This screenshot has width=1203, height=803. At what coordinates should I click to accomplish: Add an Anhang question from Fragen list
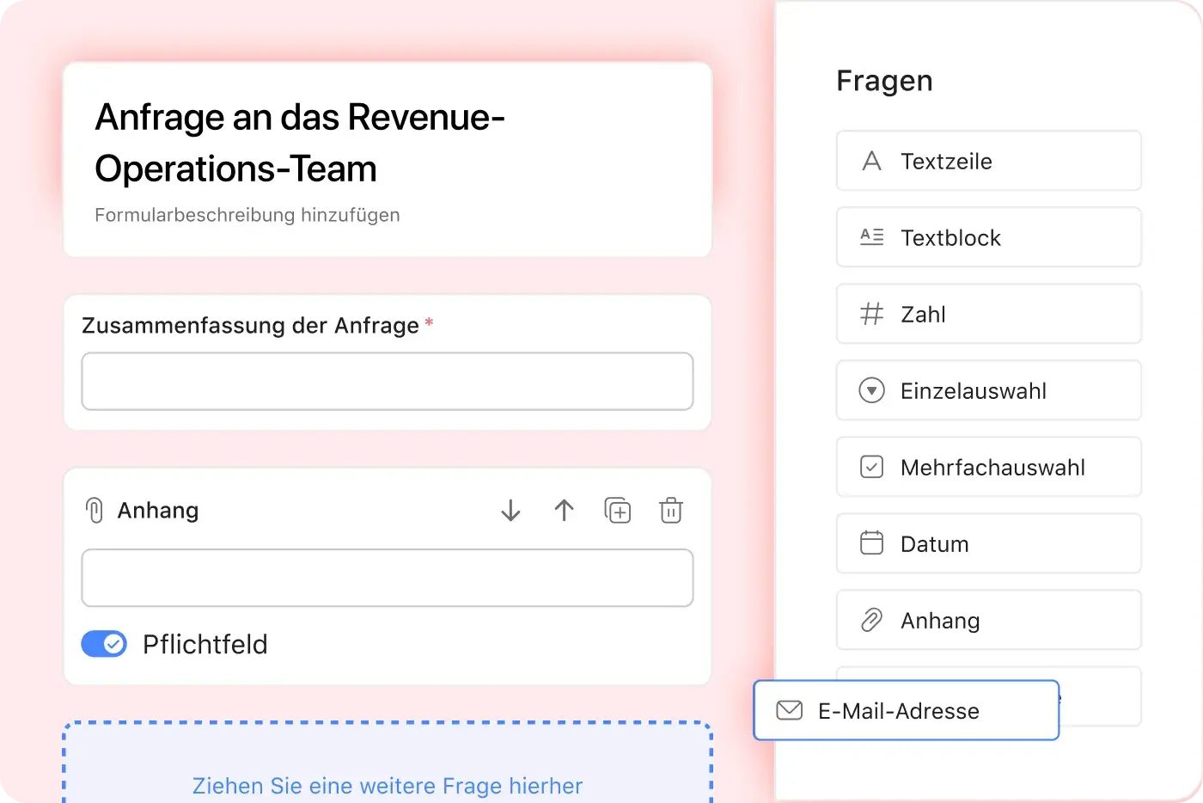pos(988,620)
